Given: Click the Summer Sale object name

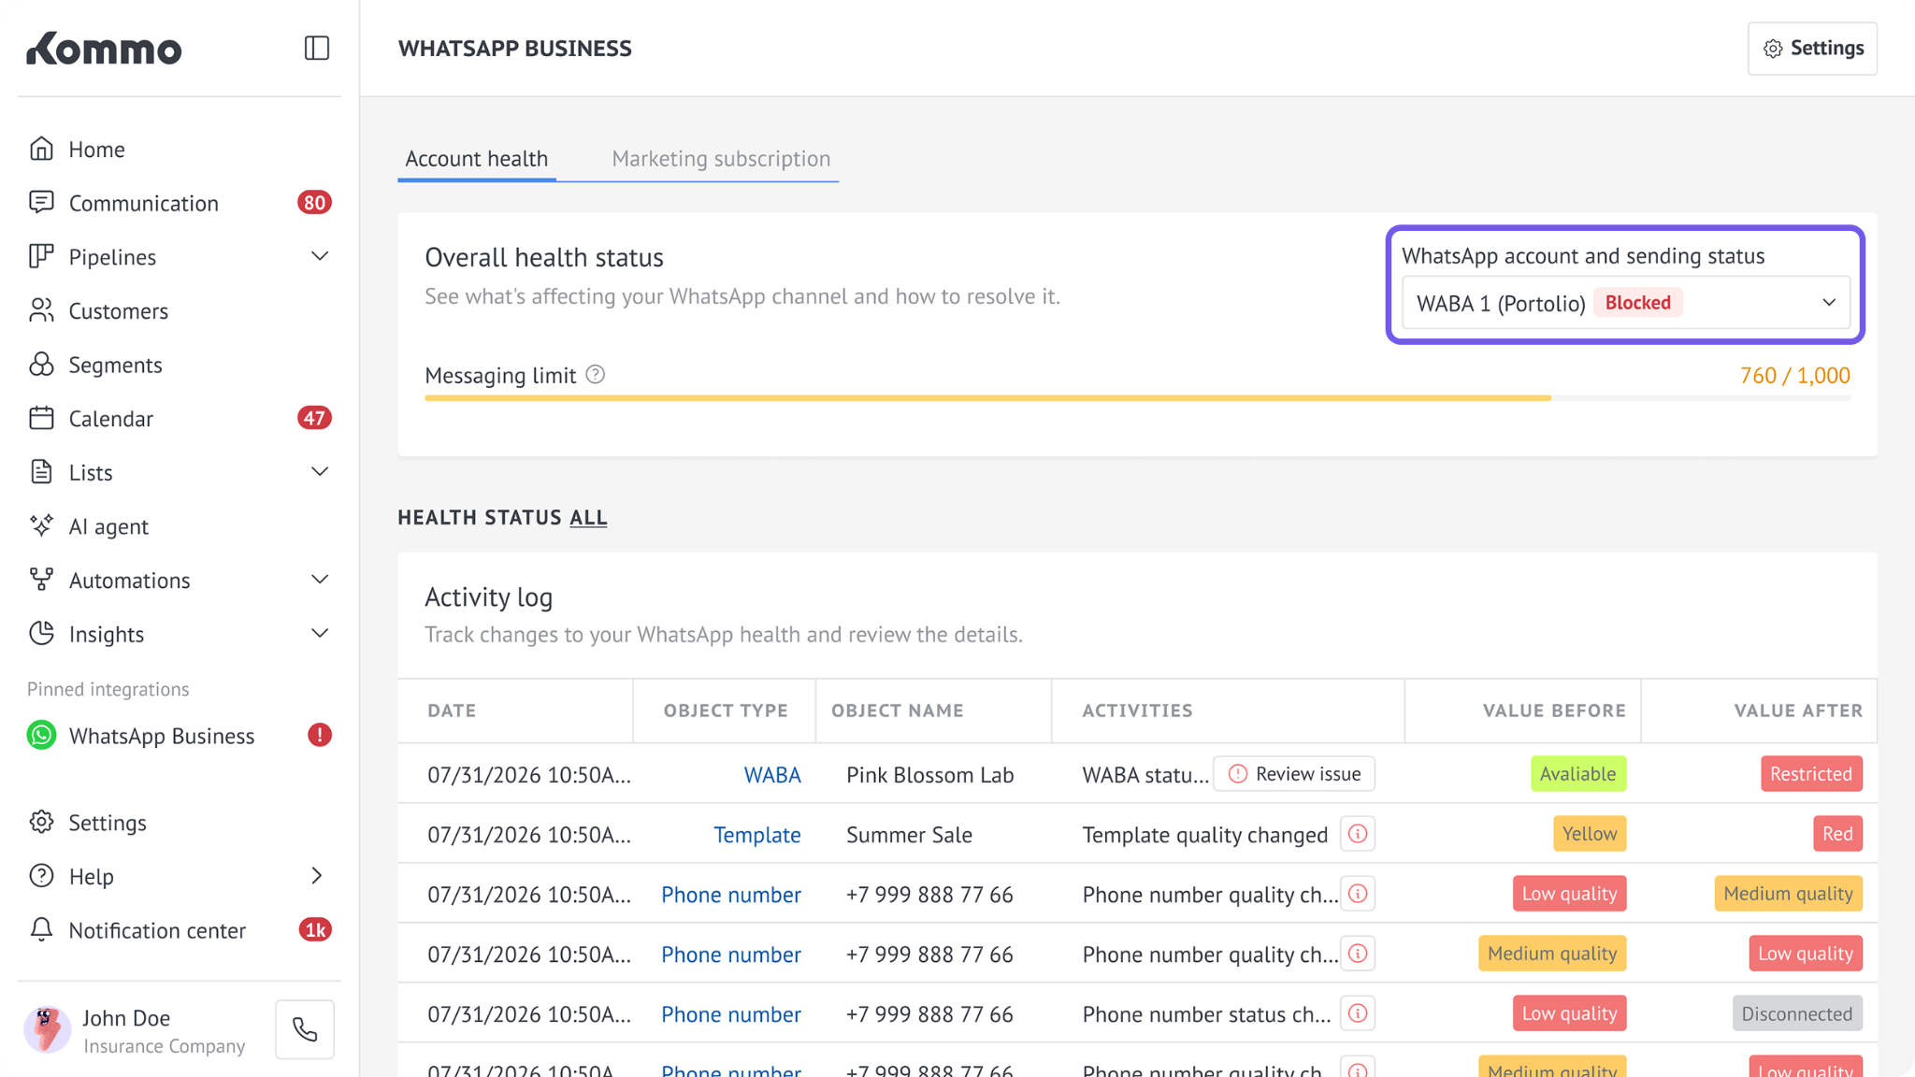Looking at the screenshot, I should point(909,835).
